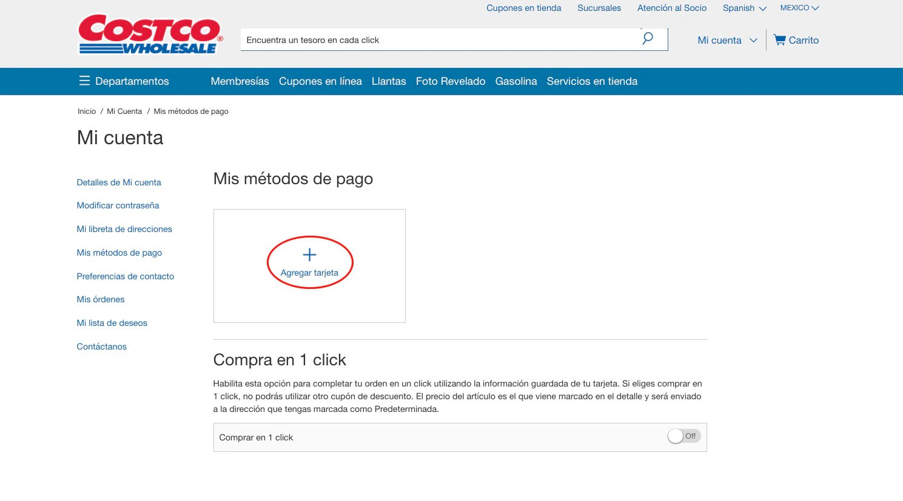Viewport: 903px width, 501px height.
Task: Open the Mis órdenes sidebar link
Action: (100, 299)
